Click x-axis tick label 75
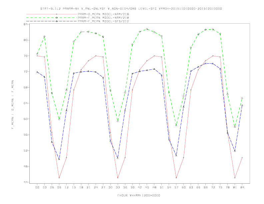The image size is (264, 204). [x=220, y=187]
